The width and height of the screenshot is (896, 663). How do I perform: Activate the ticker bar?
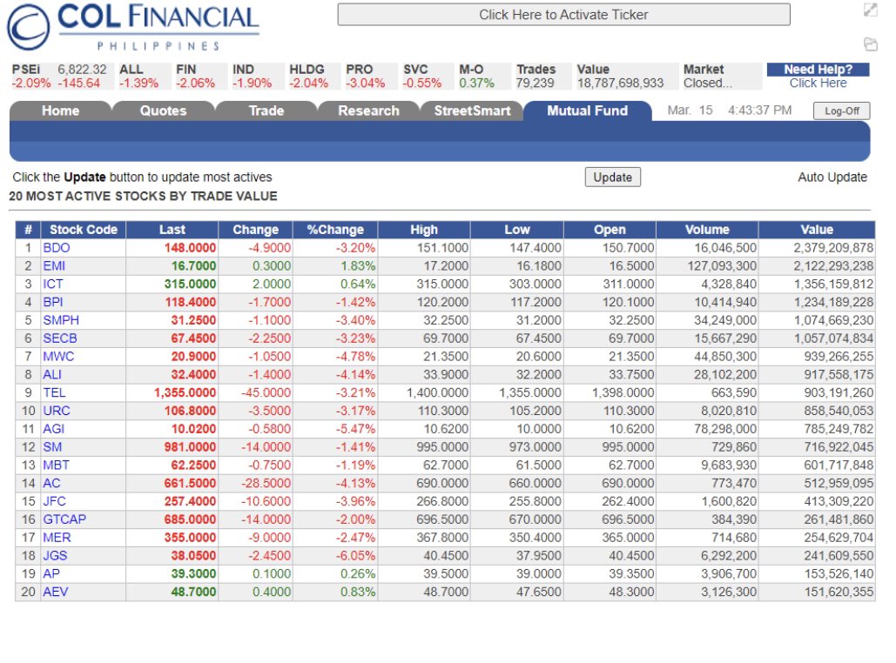click(563, 15)
